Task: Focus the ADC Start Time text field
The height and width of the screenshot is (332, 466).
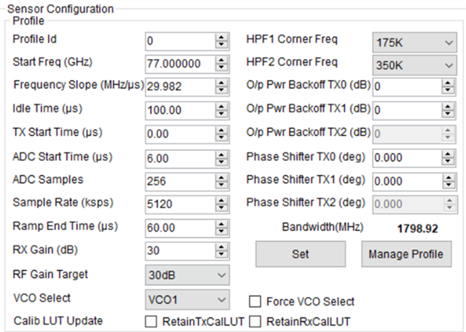Action: click(179, 158)
